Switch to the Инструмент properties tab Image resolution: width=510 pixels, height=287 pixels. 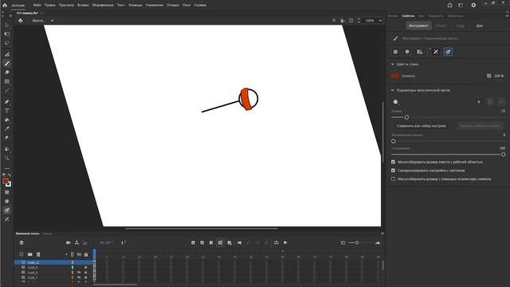(418, 26)
